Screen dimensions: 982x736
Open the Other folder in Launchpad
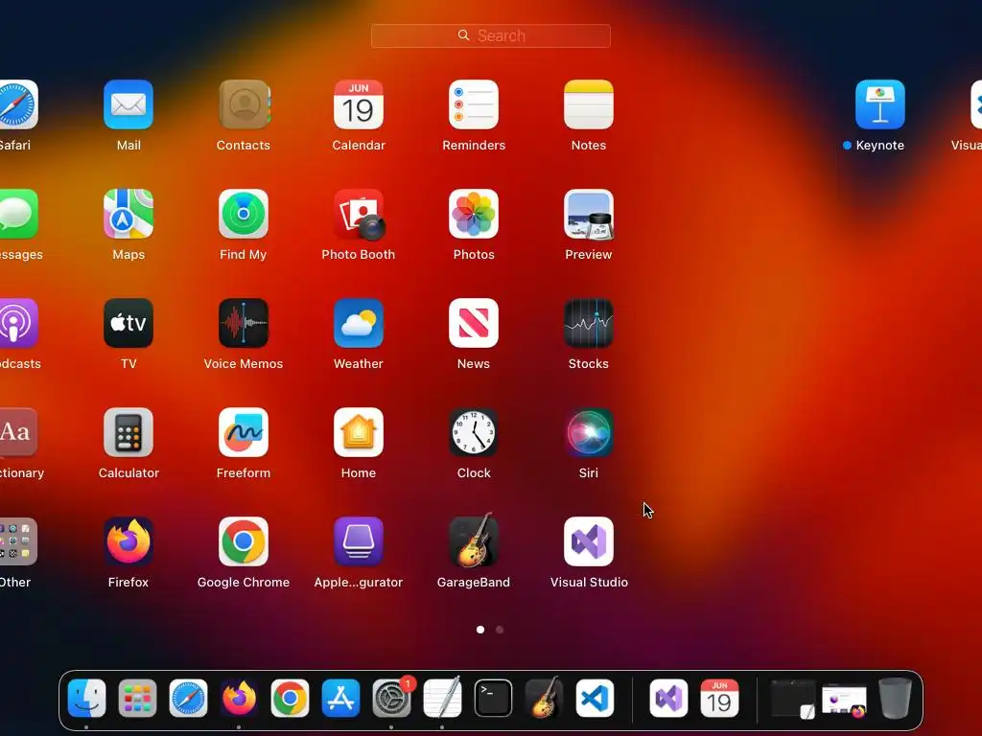[x=19, y=541]
